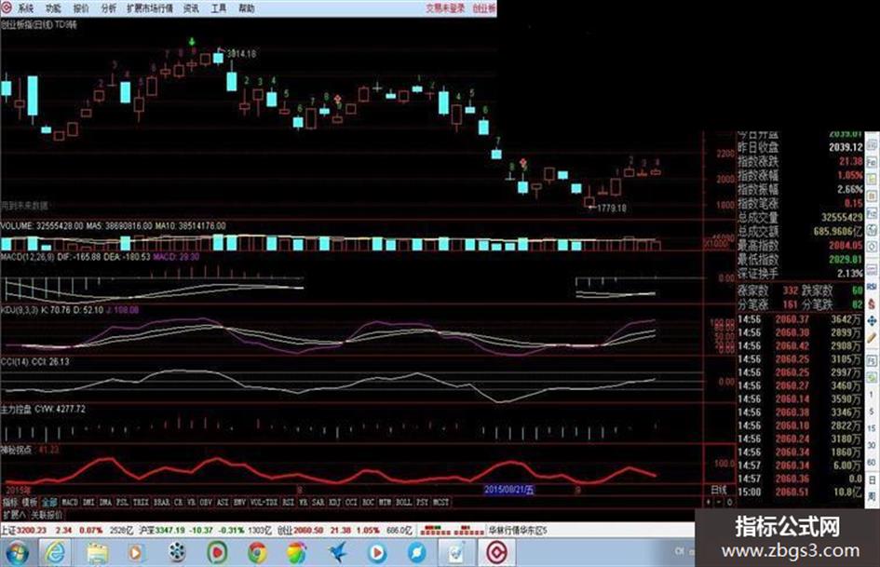The width and height of the screenshot is (880, 567).
Task: Open the 扩展市场行情 menu
Action: point(150,8)
